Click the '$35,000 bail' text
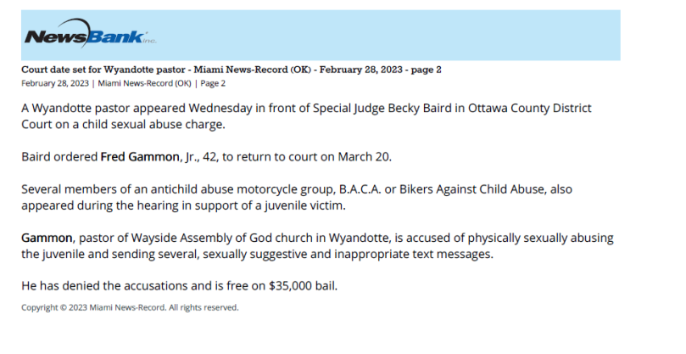 tap(303, 286)
